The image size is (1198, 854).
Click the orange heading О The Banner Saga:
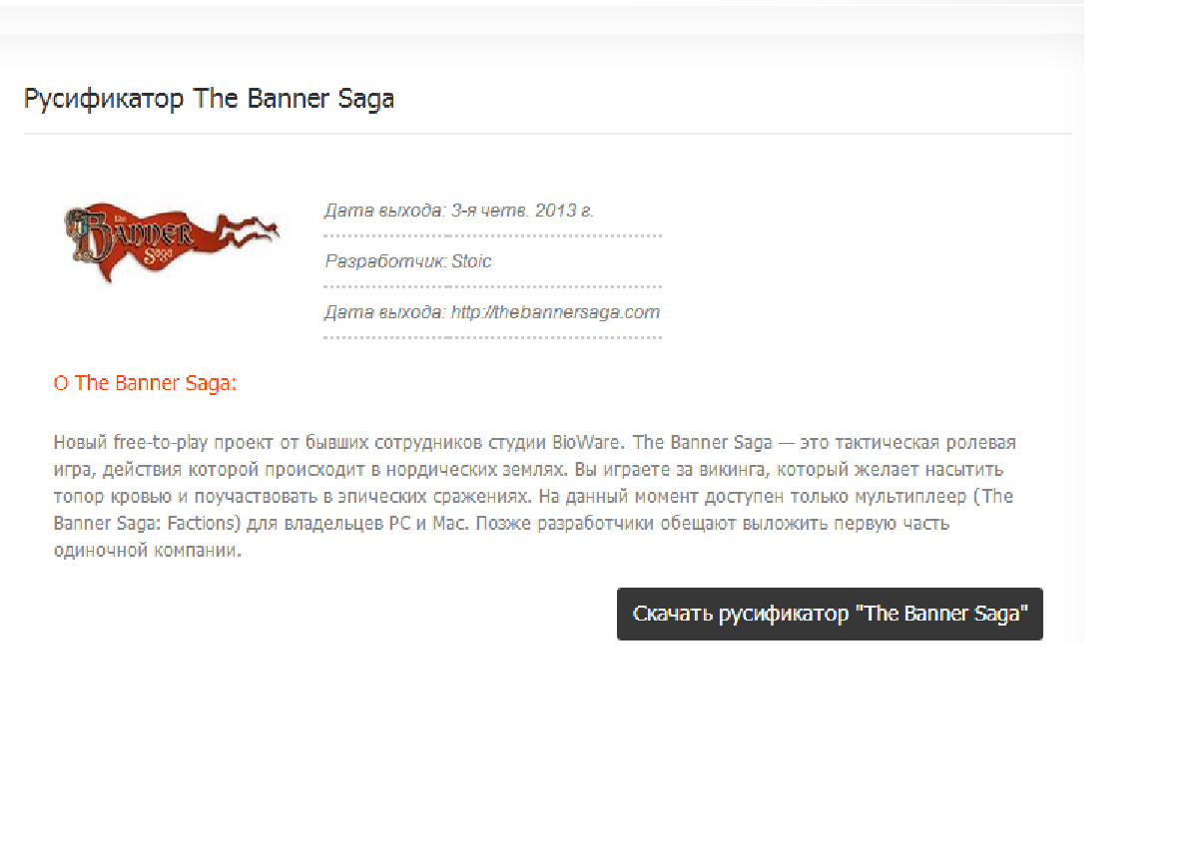point(145,383)
